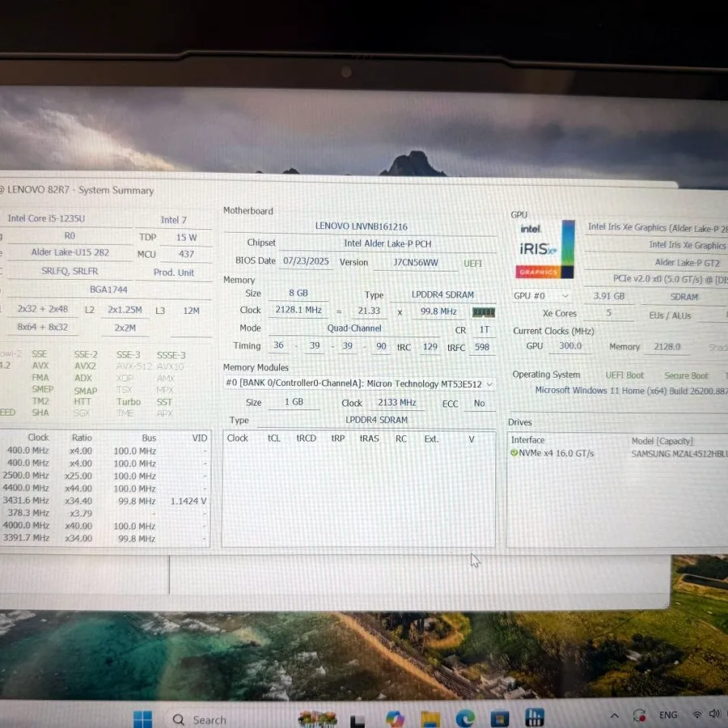Click the '3431.6 MHz' core clock row
728x728 pixels.
[104, 501]
